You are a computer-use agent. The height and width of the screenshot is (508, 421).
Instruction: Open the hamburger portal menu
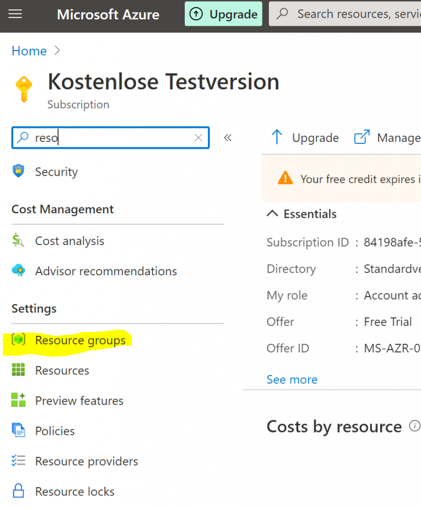tap(15, 14)
